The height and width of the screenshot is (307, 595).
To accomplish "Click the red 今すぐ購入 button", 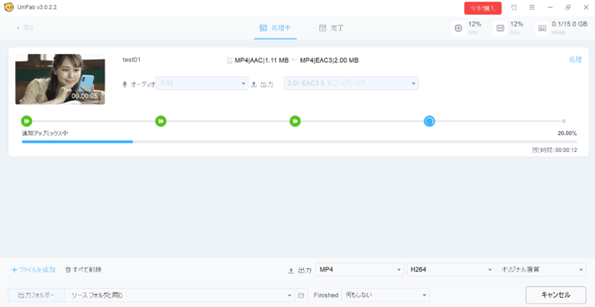I will click(x=482, y=8).
